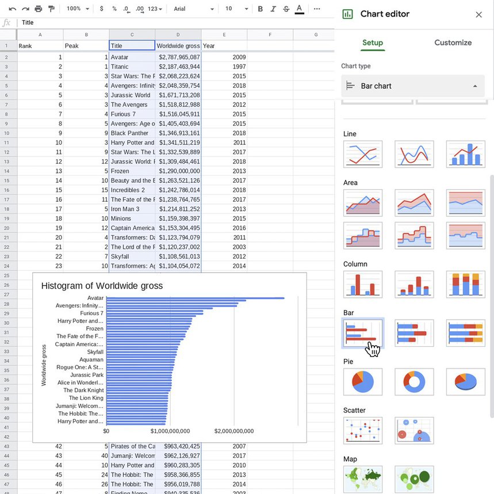Select cell with '$2,187,463,944'
Image resolution: width=494 pixels, height=494 pixels.
(178, 67)
